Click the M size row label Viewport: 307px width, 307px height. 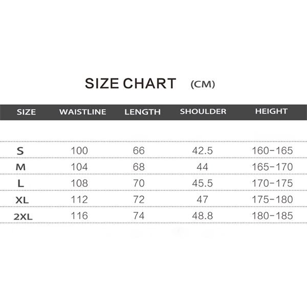(x=20, y=167)
